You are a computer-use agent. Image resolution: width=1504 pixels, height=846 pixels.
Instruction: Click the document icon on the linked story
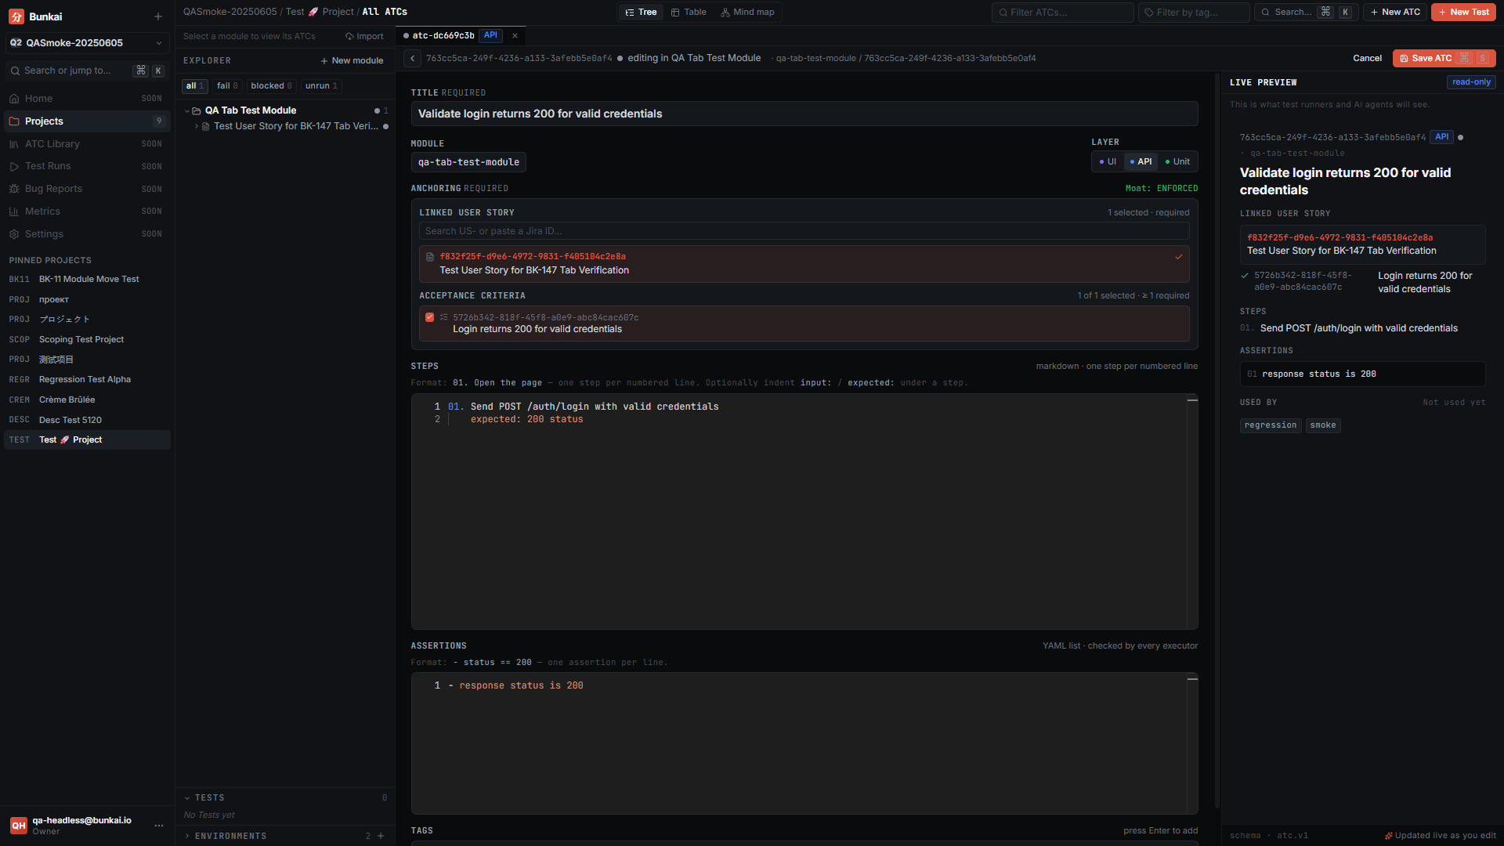pyautogui.click(x=429, y=257)
